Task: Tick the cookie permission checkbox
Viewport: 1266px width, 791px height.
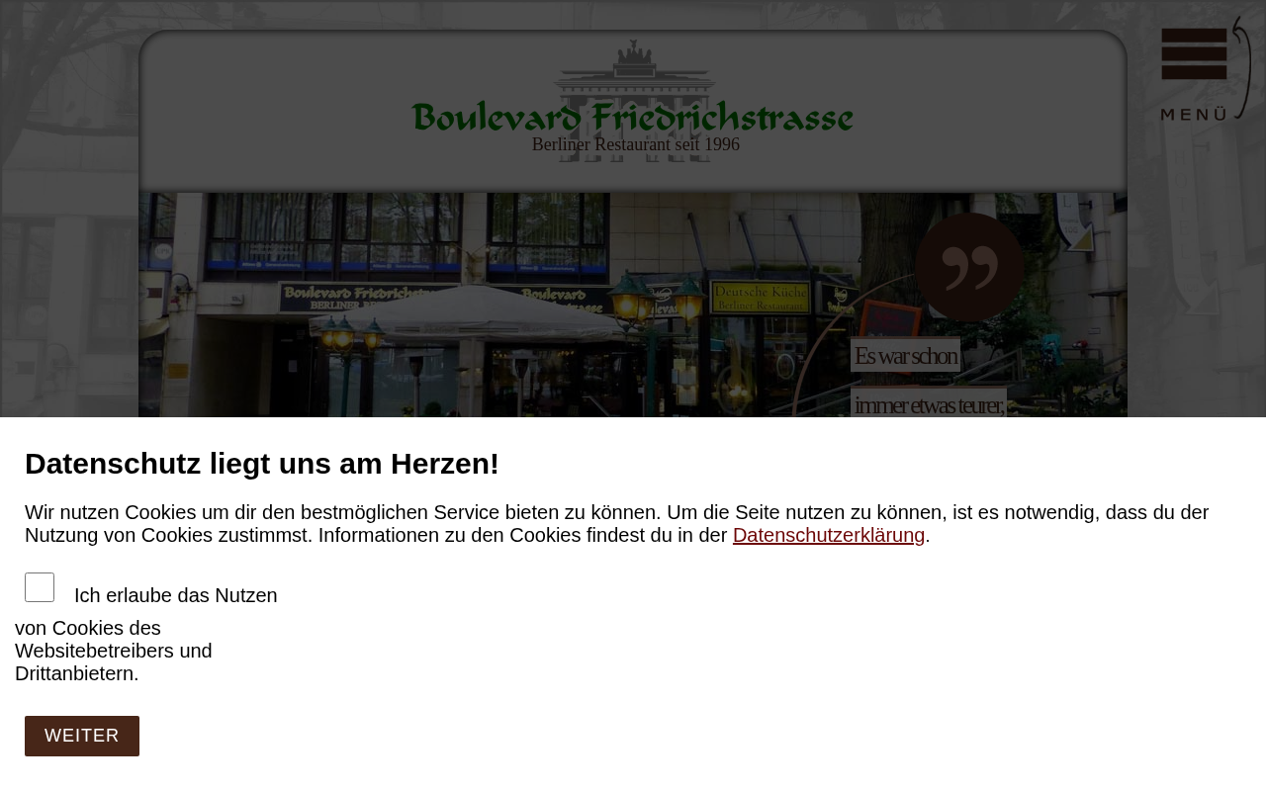Action: pos(40,587)
